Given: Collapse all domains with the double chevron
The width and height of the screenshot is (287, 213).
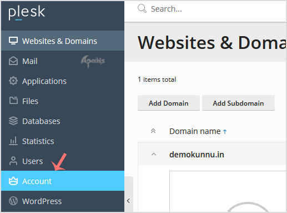Looking at the screenshot, I should (x=153, y=131).
